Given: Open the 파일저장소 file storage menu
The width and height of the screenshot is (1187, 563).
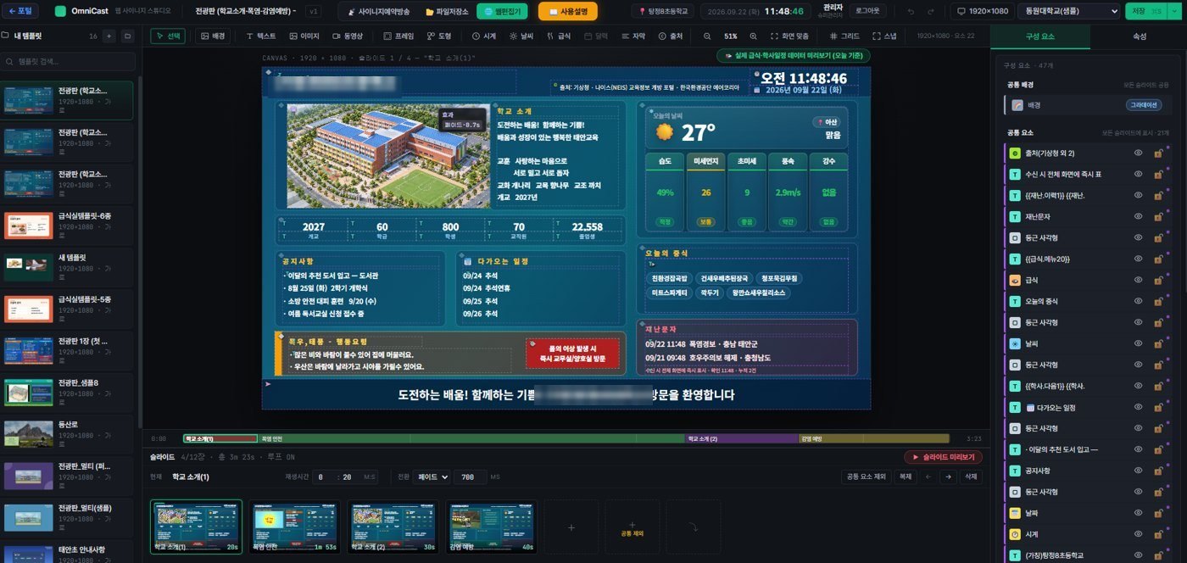Looking at the screenshot, I should click(x=446, y=12).
